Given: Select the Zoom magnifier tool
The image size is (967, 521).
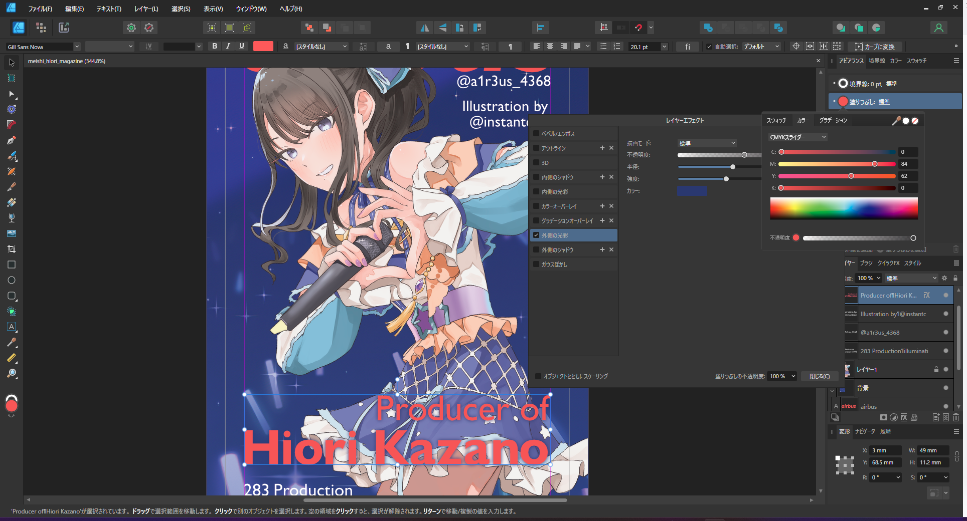Looking at the screenshot, I should 11,373.
